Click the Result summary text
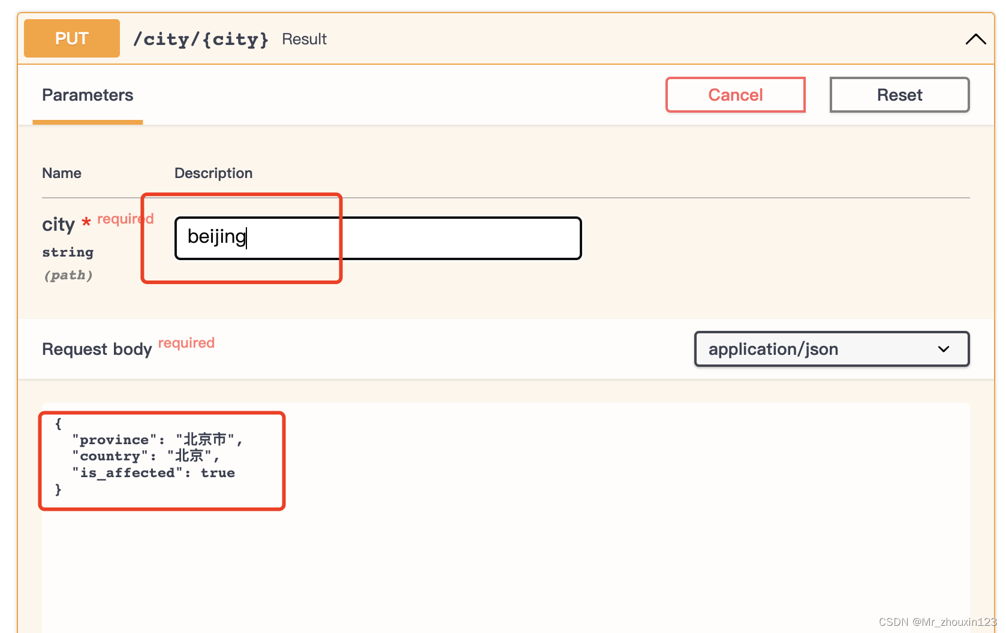The width and height of the screenshot is (1006, 633). tap(304, 39)
